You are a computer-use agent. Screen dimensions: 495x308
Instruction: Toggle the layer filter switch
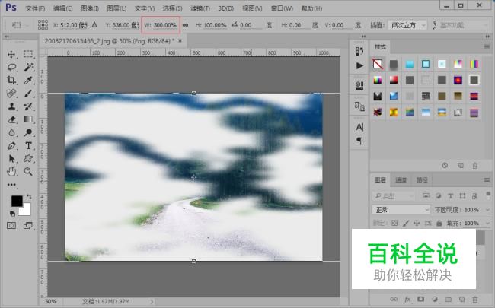pyautogui.click(x=488, y=195)
